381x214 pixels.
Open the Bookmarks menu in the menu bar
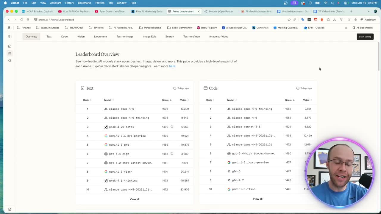point(85,3)
